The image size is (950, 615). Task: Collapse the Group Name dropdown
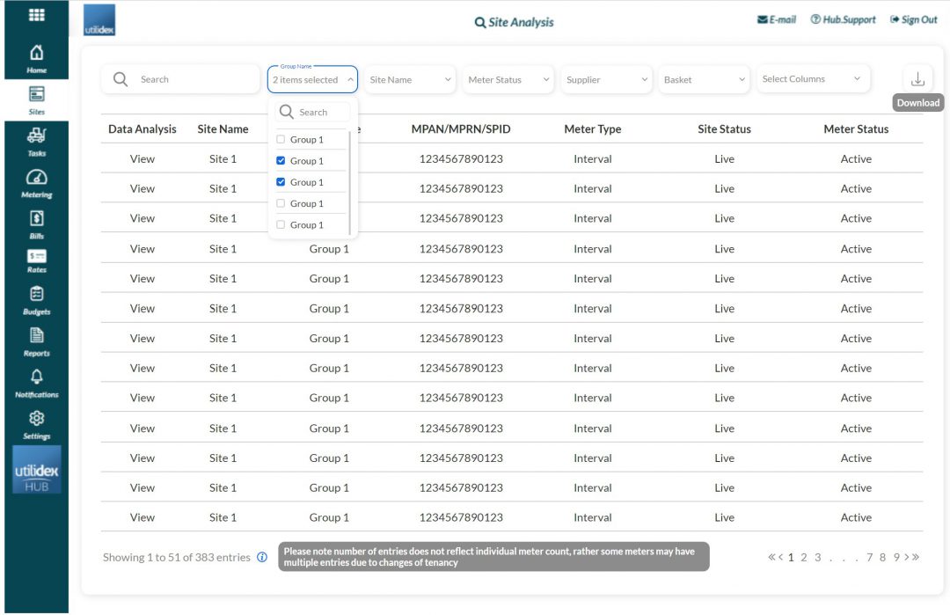pyautogui.click(x=351, y=79)
